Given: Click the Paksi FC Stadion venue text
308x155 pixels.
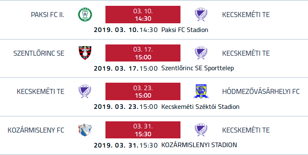Looking at the screenshot, I should click(x=185, y=30).
